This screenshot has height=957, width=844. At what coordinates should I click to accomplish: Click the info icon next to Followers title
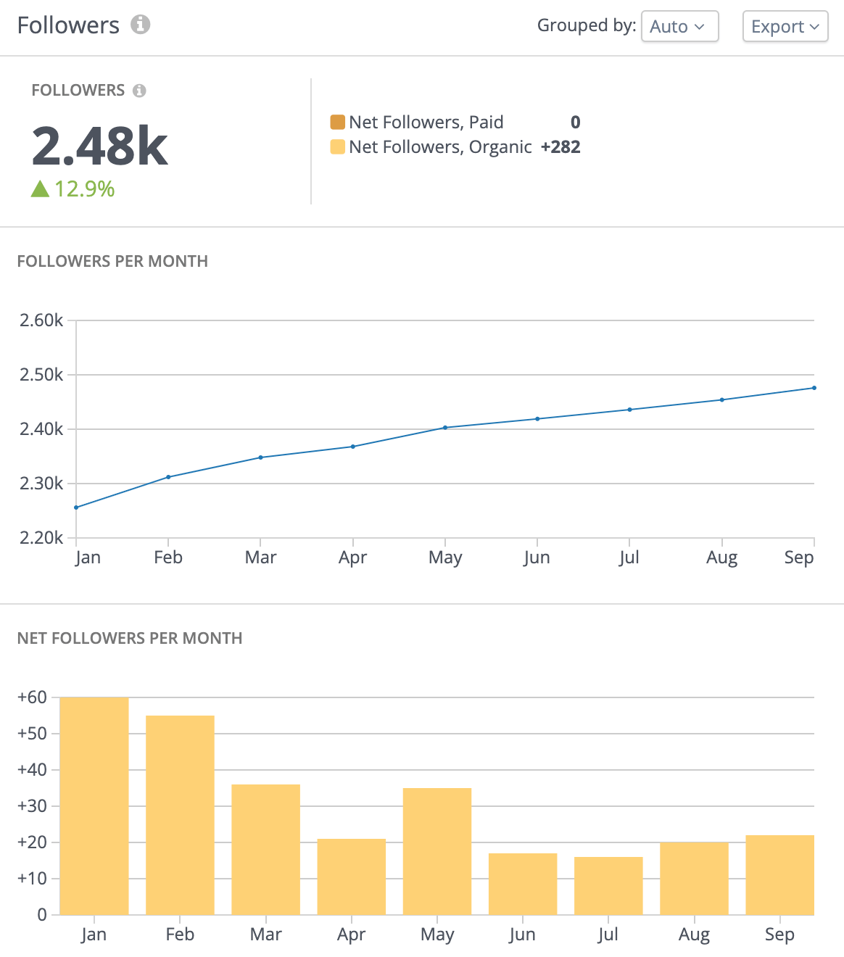(140, 25)
